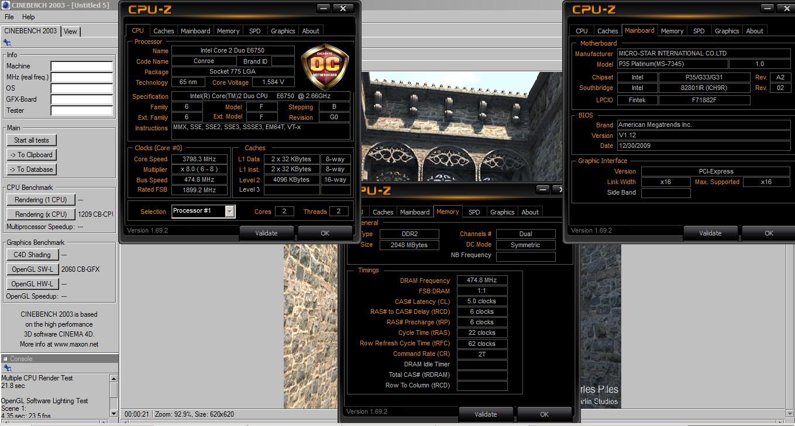Open CPU tab in right CPU-Z Mainboard window
Image resolution: width=795 pixels, height=426 pixels.
tap(581, 31)
